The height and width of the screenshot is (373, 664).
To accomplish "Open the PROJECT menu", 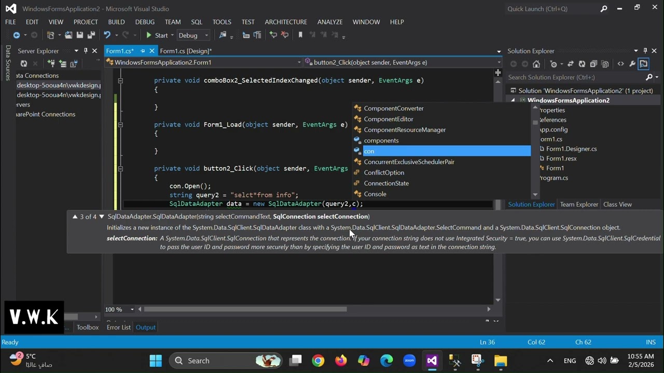I will [x=86, y=22].
